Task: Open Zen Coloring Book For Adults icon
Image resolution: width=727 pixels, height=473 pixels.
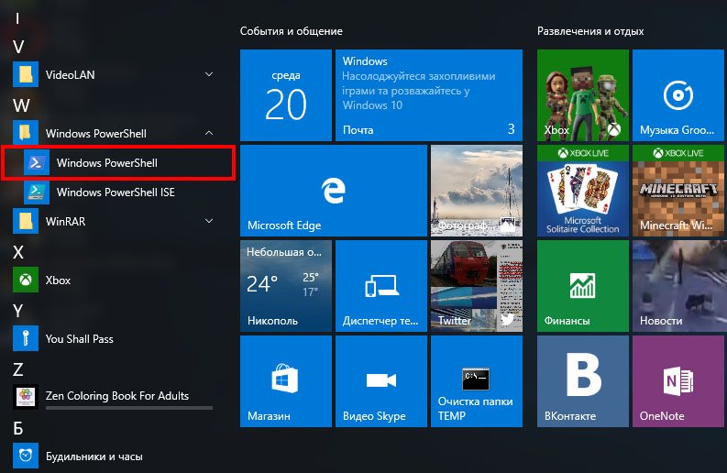Action: (26, 397)
